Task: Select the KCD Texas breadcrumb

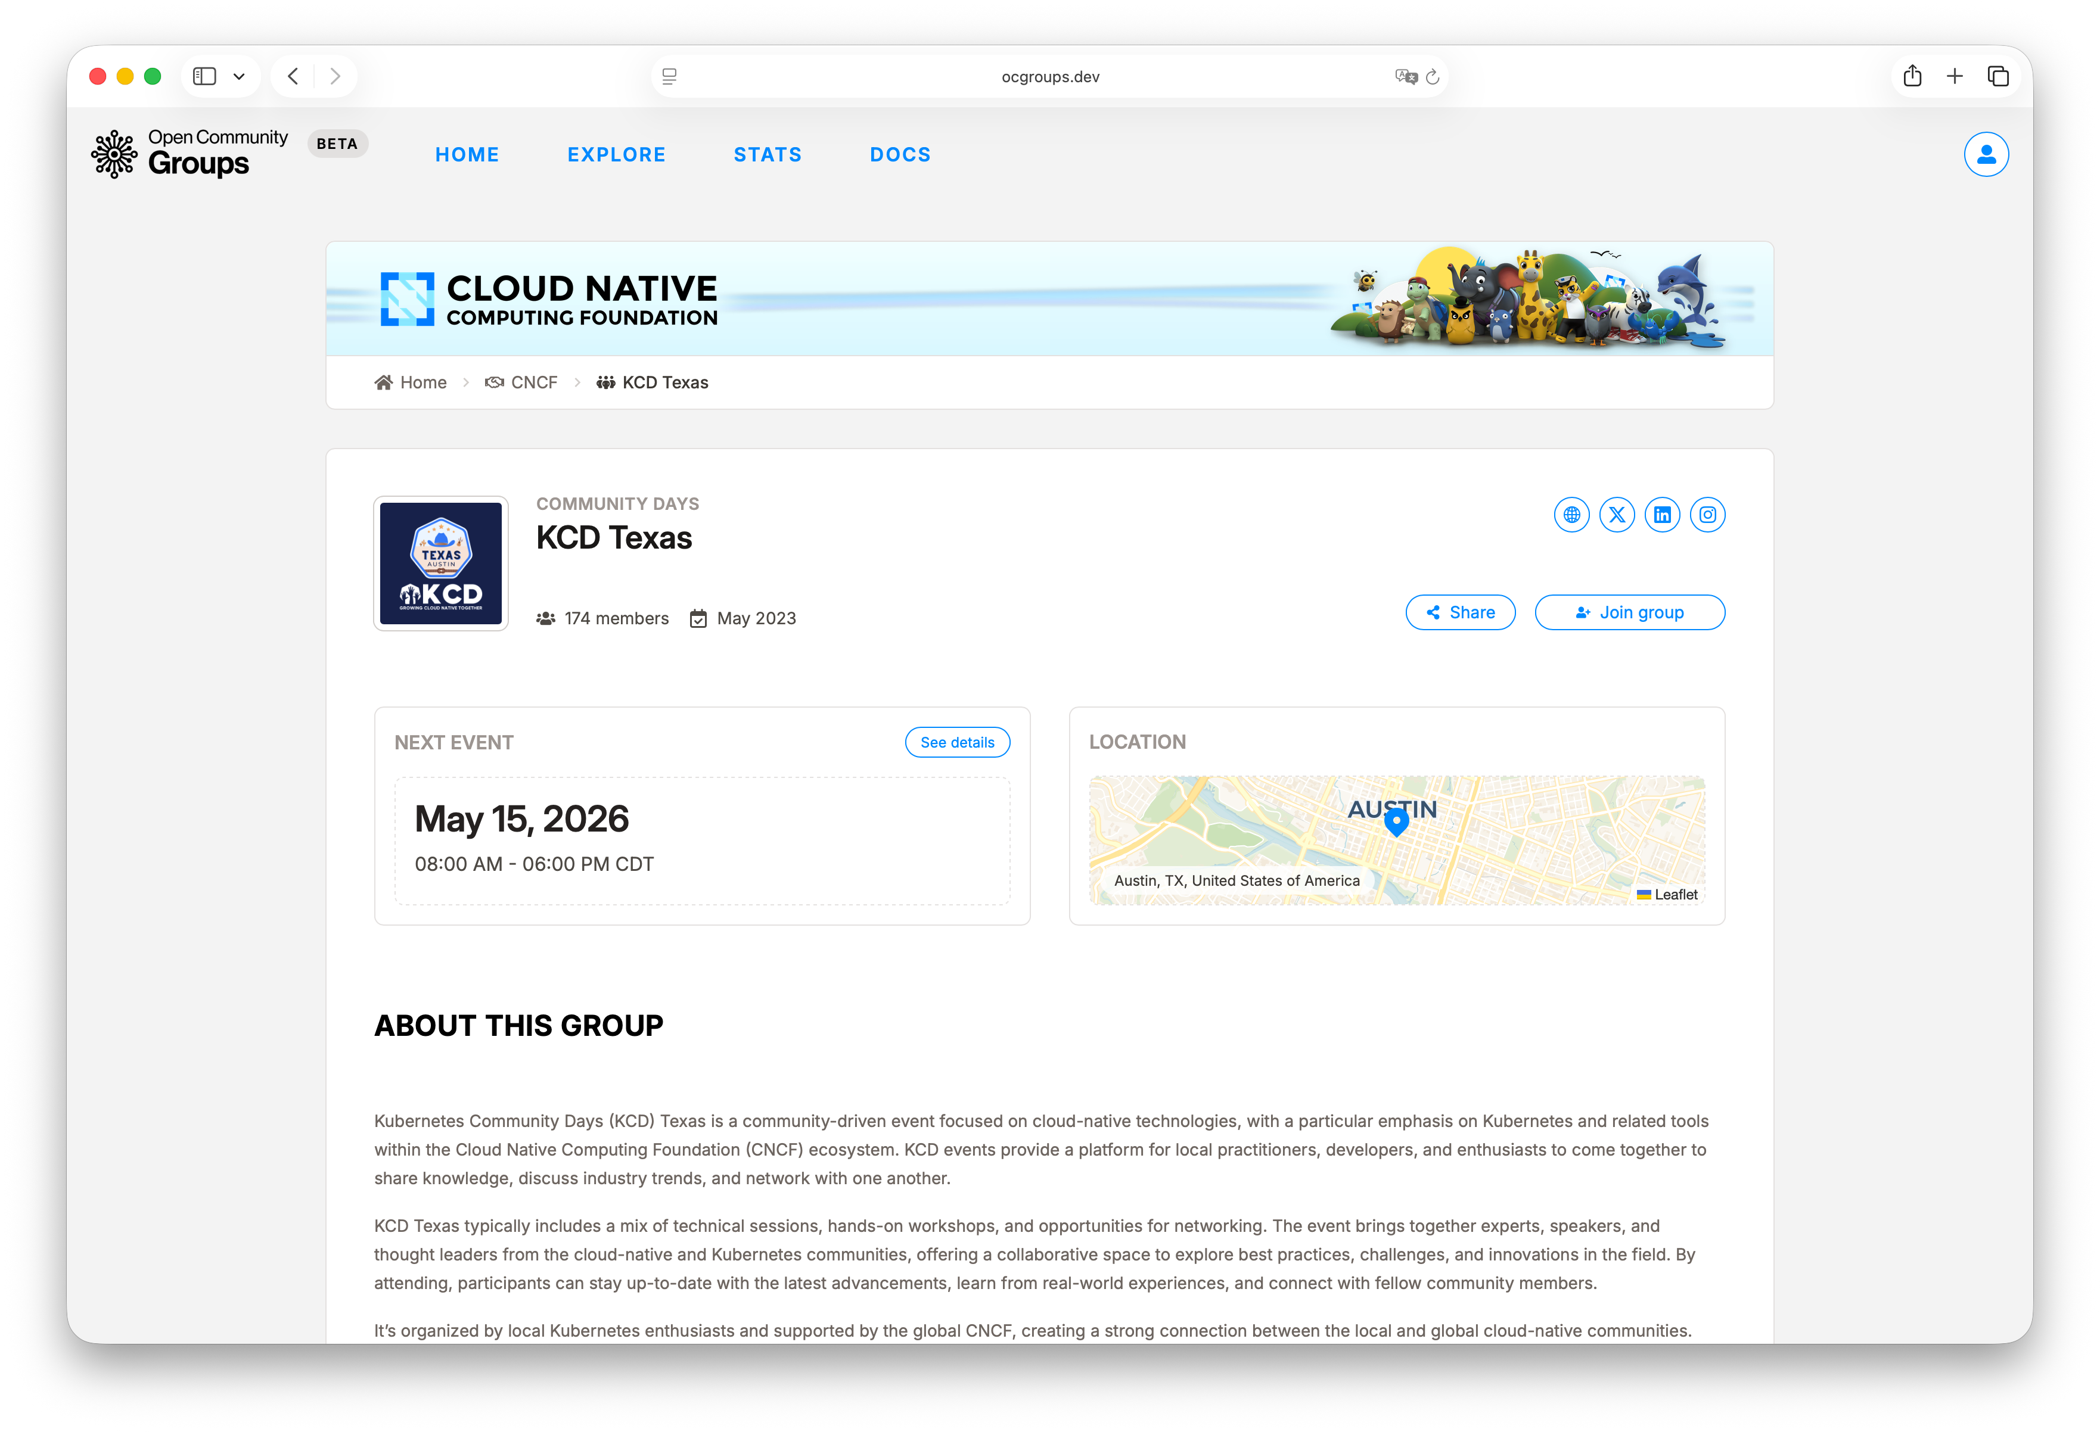Action: [653, 382]
